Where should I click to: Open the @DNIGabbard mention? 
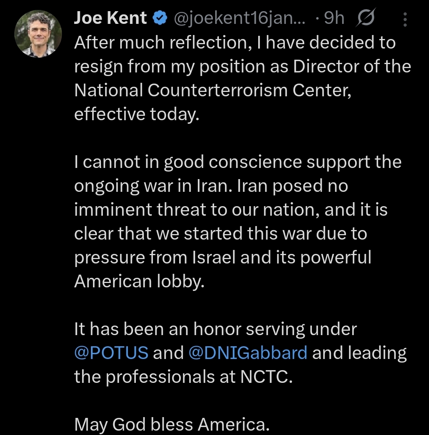[x=248, y=353]
